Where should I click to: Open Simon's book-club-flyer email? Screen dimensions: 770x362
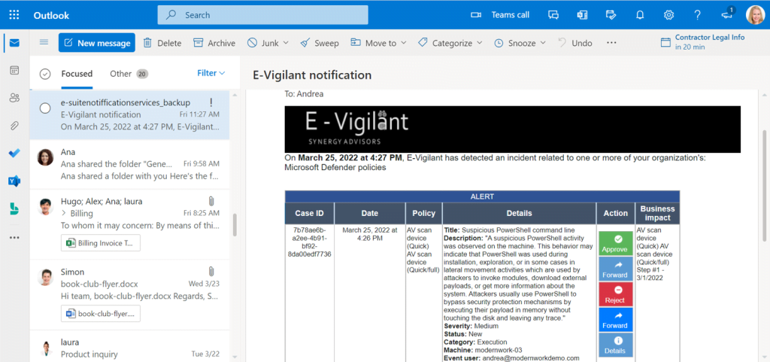tap(129, 295)
